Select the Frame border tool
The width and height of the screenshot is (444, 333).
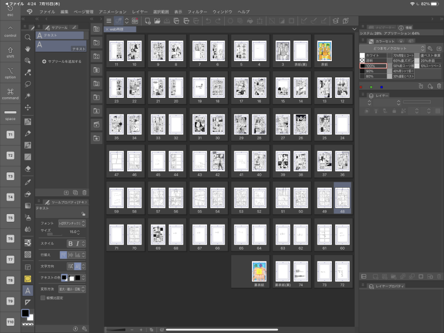[27, 267]
